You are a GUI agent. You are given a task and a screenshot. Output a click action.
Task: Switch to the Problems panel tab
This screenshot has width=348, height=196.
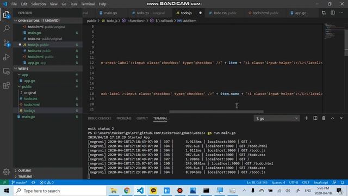click(x=124, y=118)
